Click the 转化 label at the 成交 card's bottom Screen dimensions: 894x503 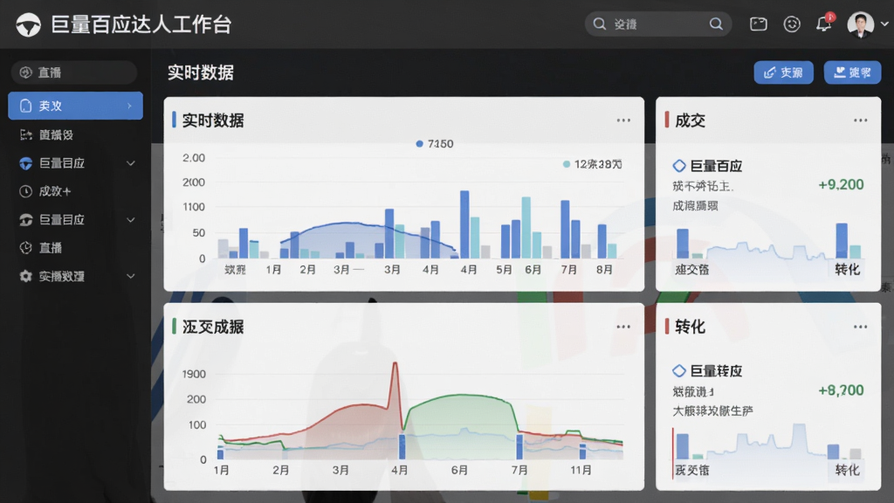coord(847,269)
